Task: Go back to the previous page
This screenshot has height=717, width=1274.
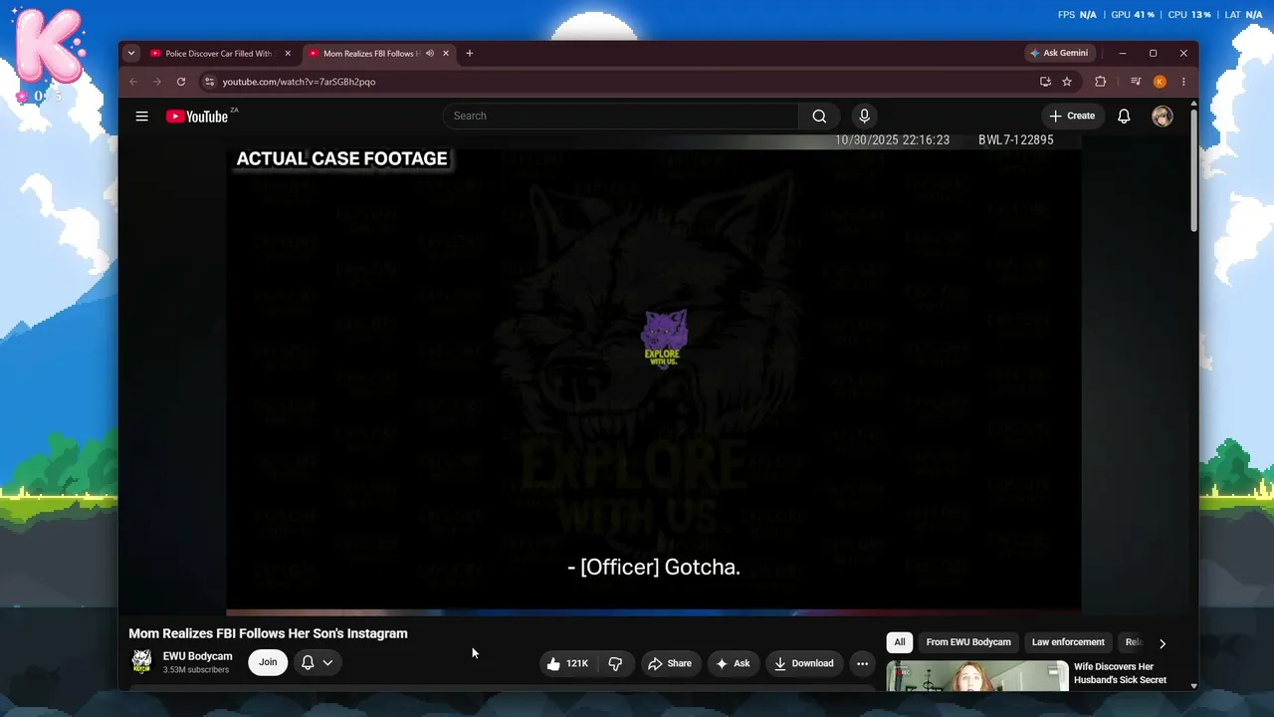Action: point(133,82)
